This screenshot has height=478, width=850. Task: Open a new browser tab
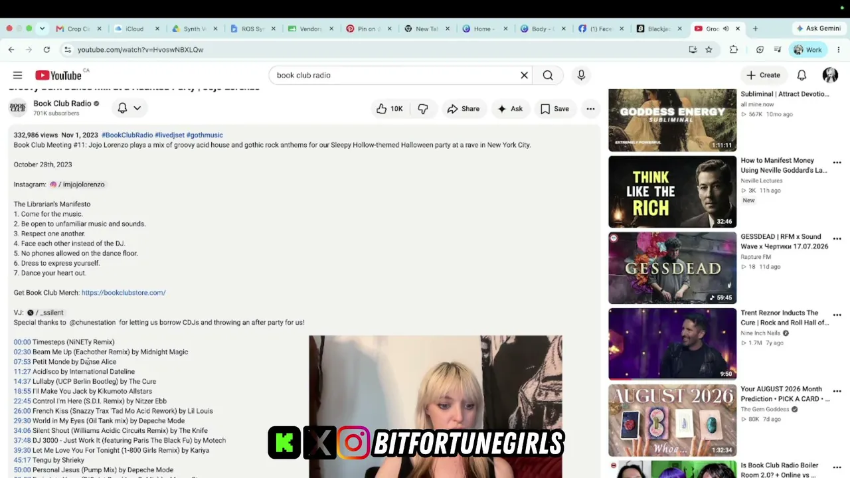(x=755, y=29)
